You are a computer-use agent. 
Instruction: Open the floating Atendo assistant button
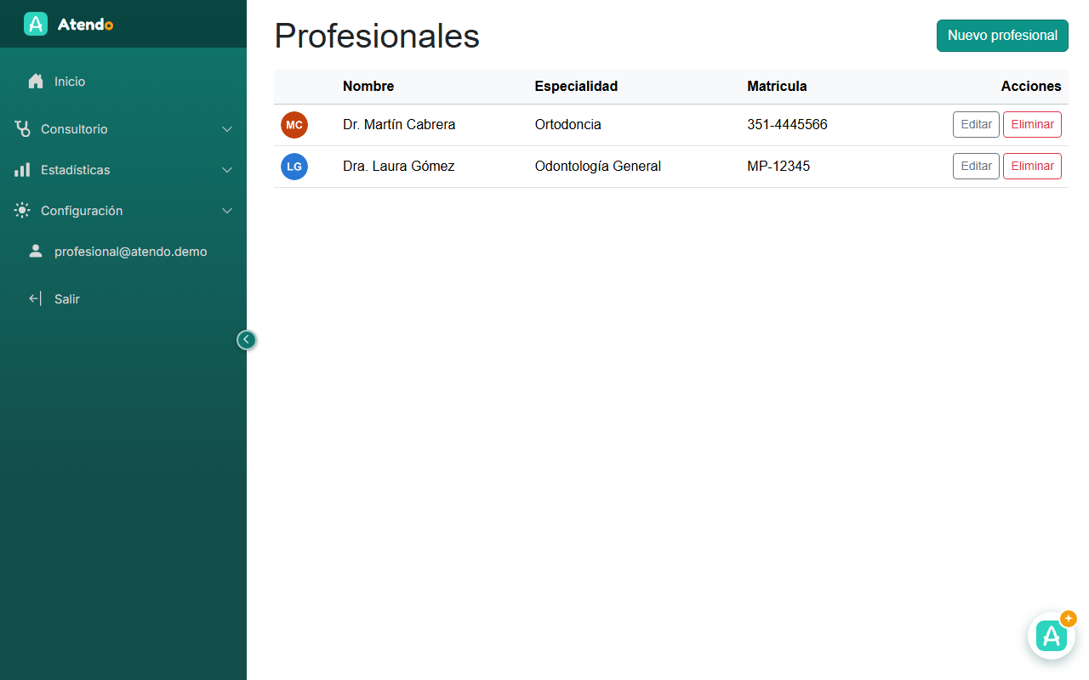(1052, 636)
